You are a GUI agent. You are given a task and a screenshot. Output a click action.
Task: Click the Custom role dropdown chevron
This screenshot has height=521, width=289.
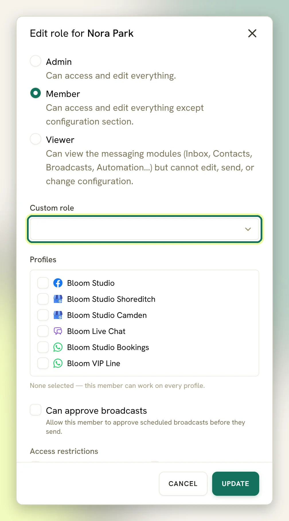(x=248, y=229)
